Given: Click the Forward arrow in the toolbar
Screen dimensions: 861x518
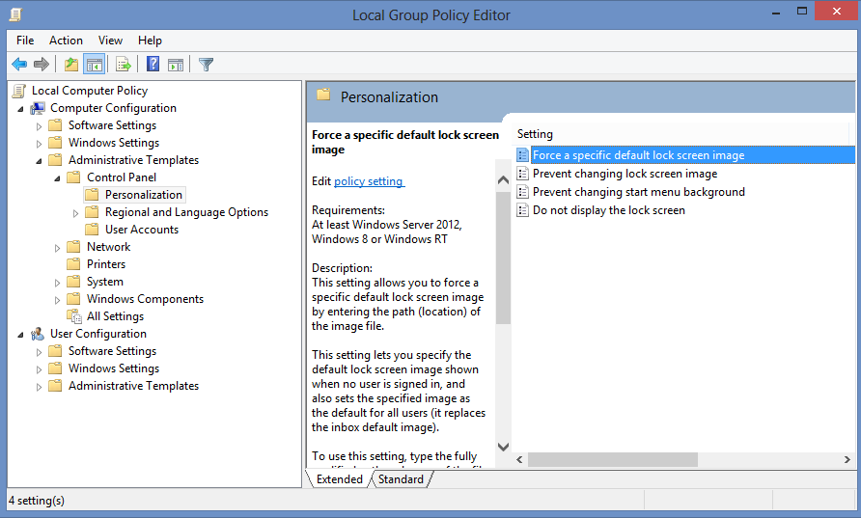Looking at the screenshot, I should (42, 65).
